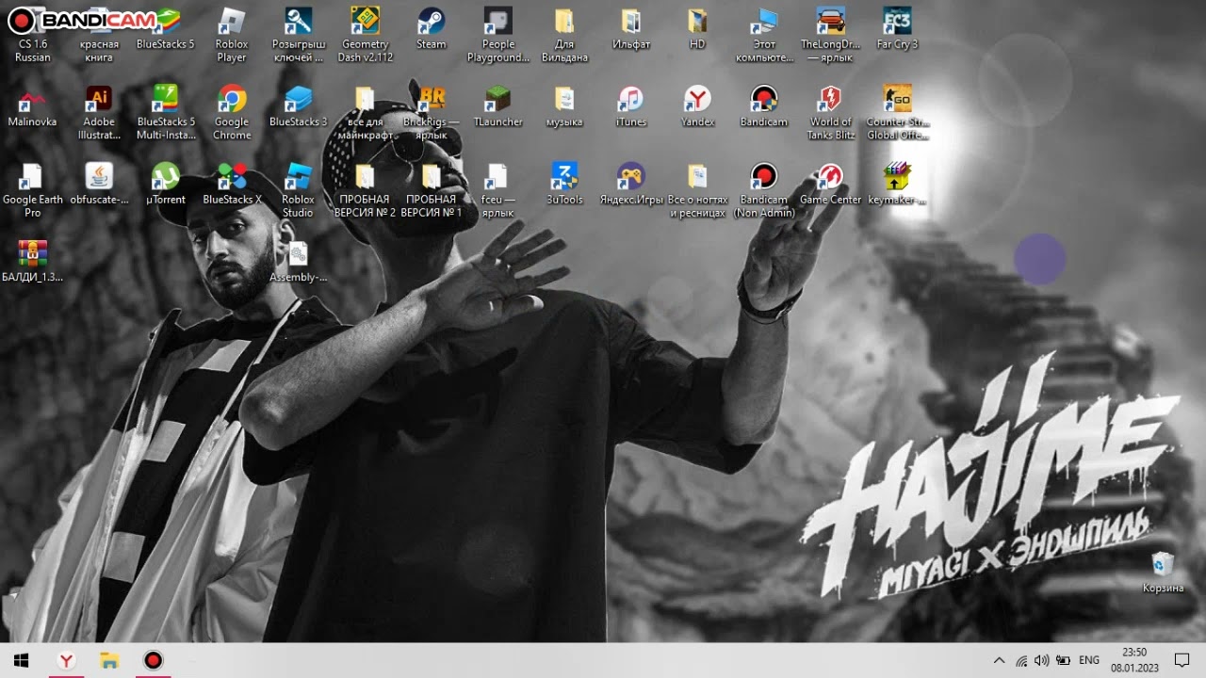The height and width of the screenshot is (678, 1206).
Task: Open the notification center icon
Action: 1182,660
